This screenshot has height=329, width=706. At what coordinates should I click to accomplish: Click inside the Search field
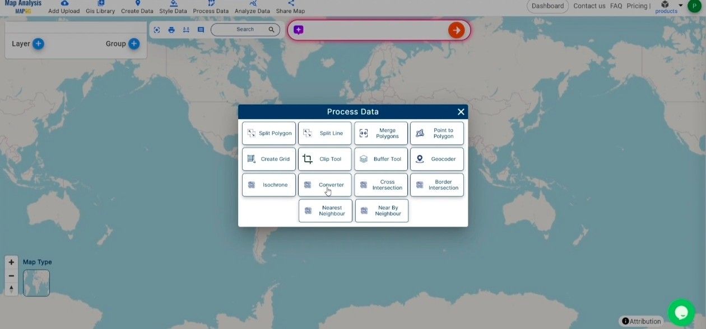(x=245, y=29)
